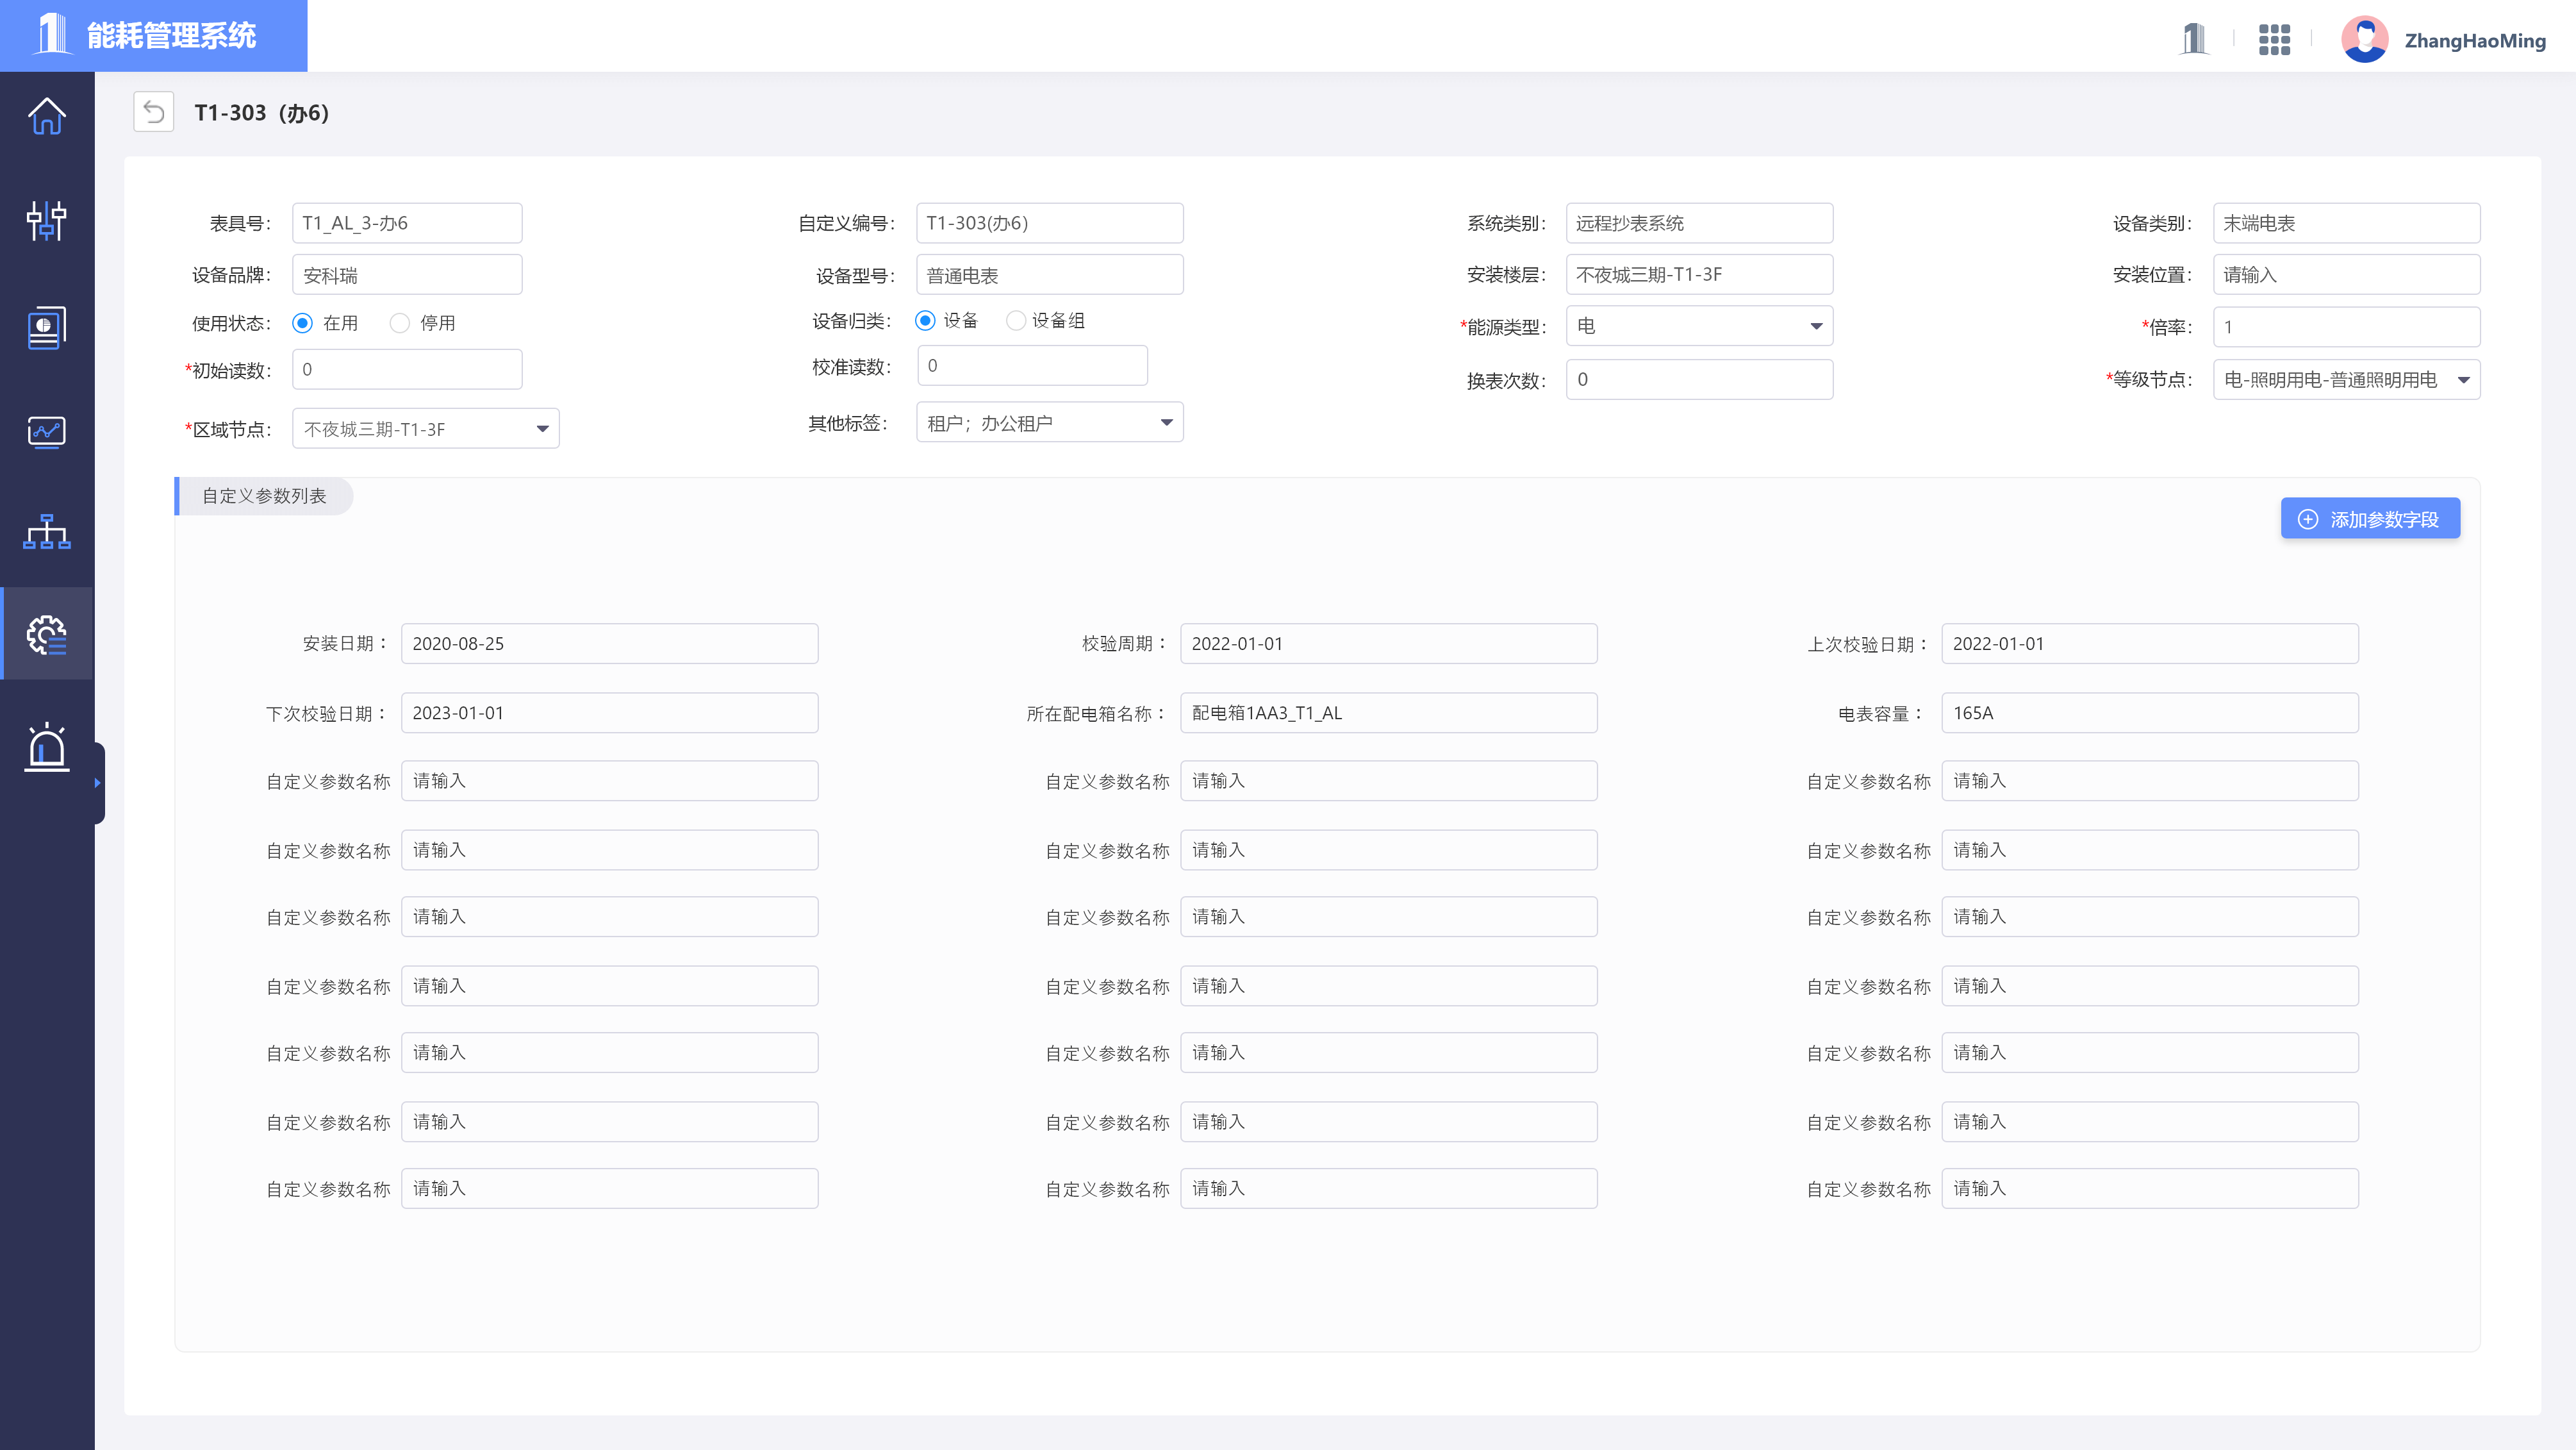Input text in 安装位置 field

tap(2344, 274)
